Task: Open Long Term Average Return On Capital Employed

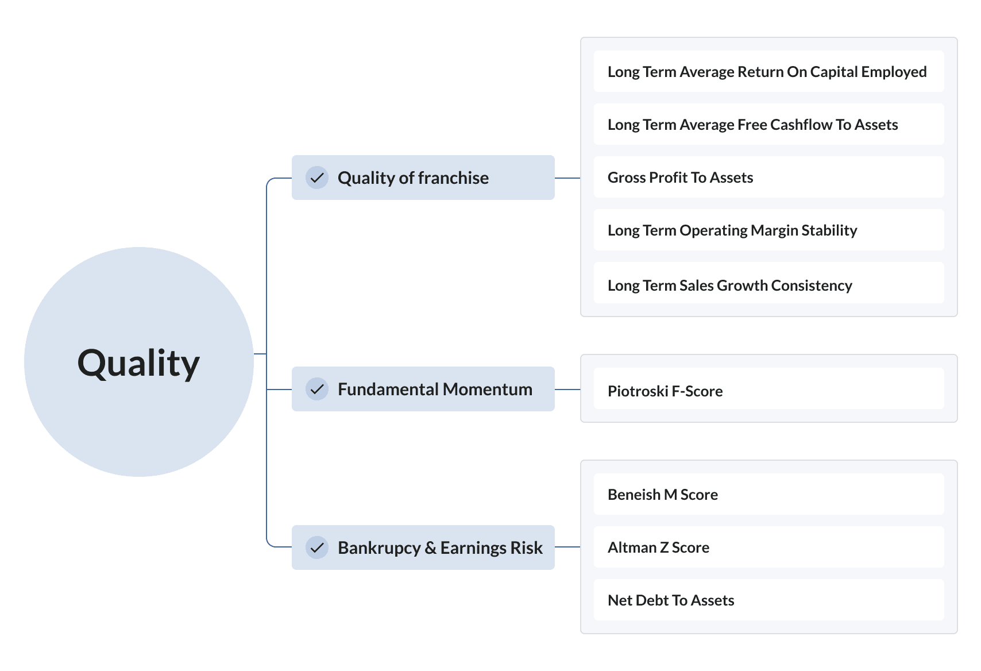Action: pyautogui.click(x=769, y=71)
